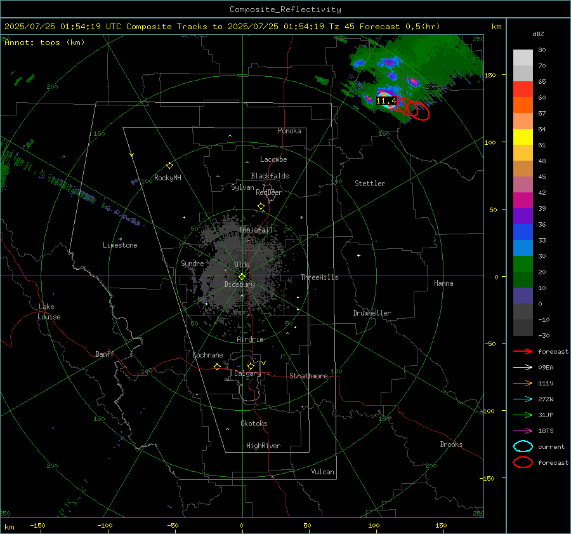Image resolution: width=571 pixels, height=534 pixels.
Task: Click the yellow diamond marker under Cochrane
Action: click(218, 367)
